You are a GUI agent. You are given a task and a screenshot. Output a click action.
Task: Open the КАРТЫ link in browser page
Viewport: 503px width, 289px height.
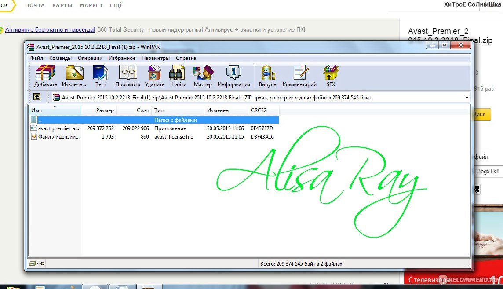62,5
